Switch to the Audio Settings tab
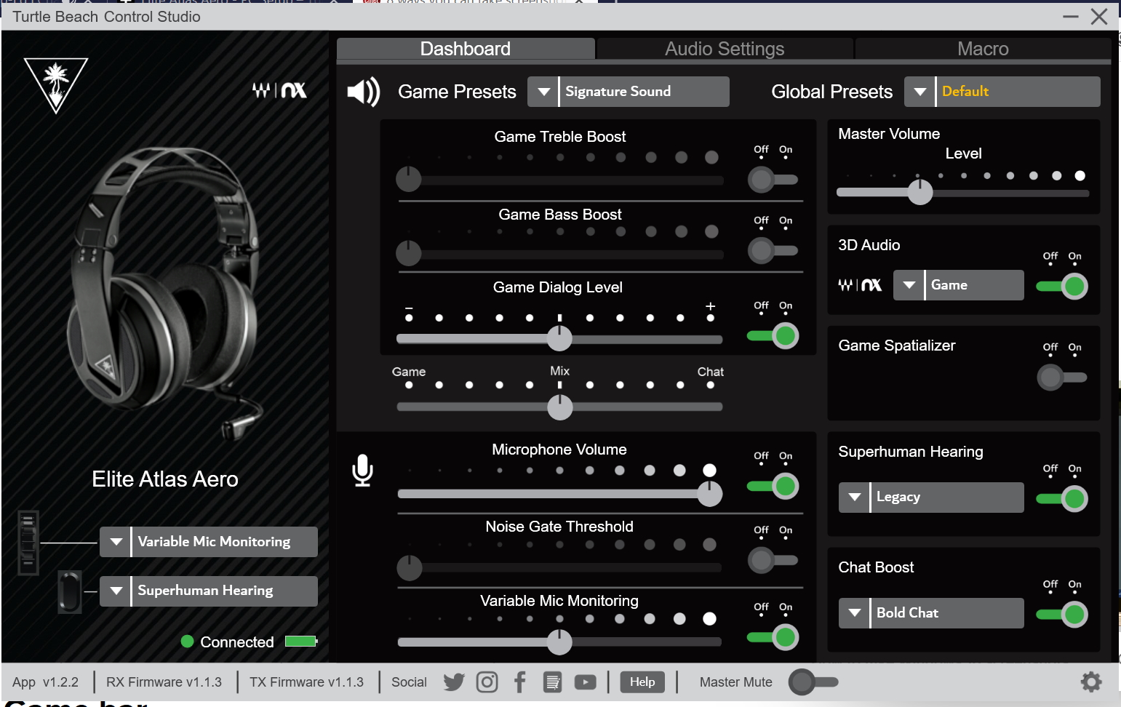The image size is (1121, 707). click(725, 49)
